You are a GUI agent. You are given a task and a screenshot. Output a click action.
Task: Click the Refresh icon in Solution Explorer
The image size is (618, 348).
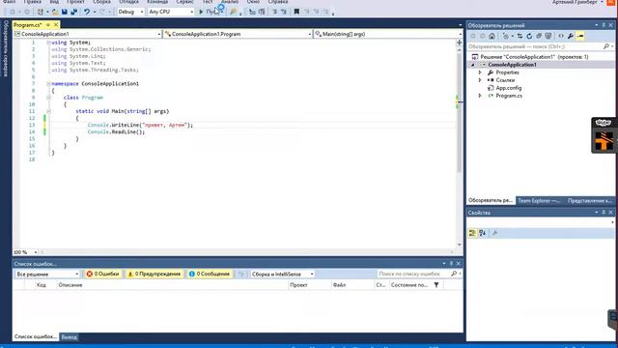click(529, 36)
